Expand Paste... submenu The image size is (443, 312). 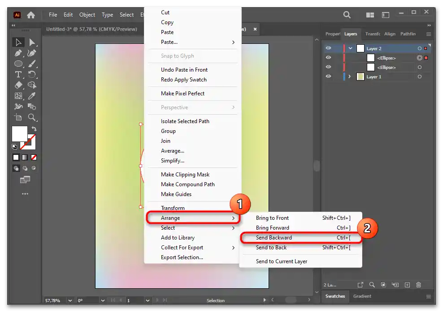[x=193, y=42]
